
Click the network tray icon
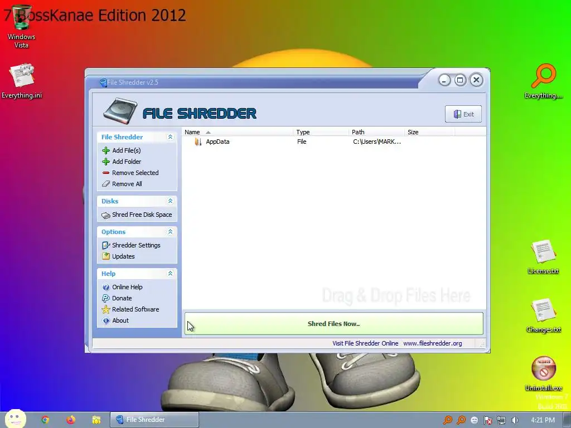(x=501, y=420)
